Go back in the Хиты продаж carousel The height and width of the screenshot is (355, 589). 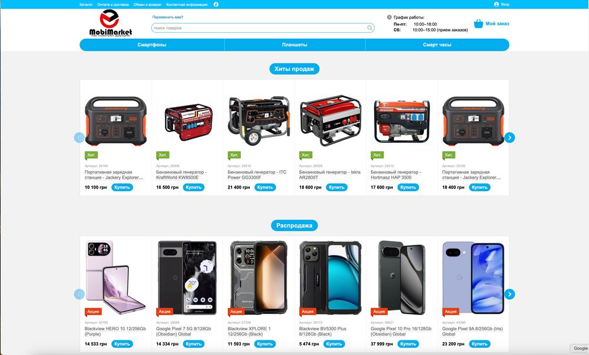(x=80, y=138)
